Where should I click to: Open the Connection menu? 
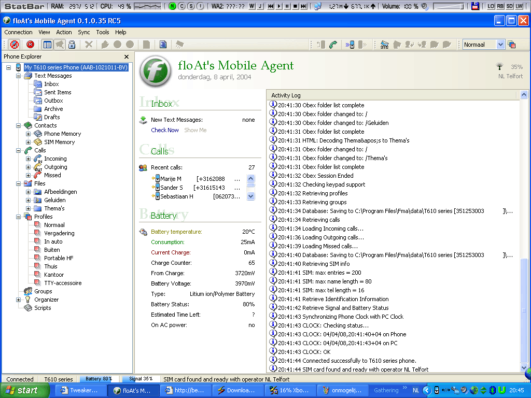coord(18,32)
